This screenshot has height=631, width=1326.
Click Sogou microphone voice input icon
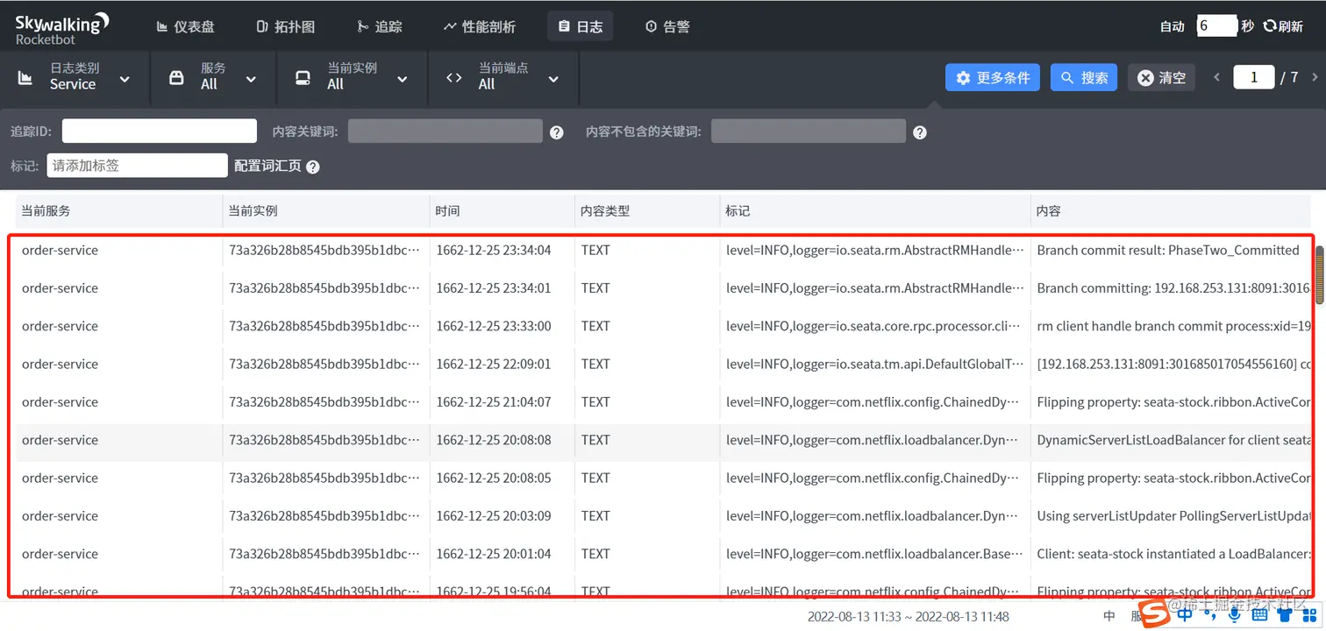[x=1235, y=614]
